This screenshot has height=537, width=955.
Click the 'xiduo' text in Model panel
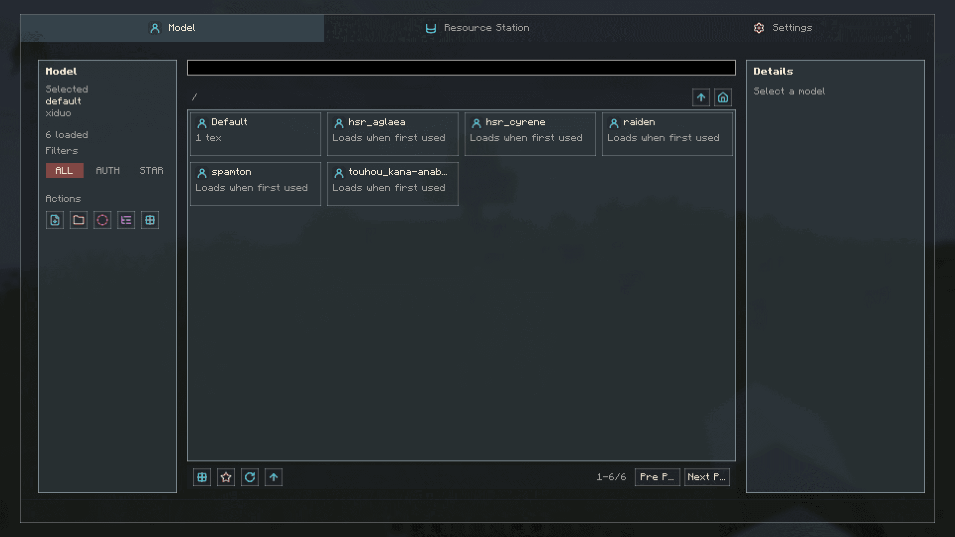58,113
